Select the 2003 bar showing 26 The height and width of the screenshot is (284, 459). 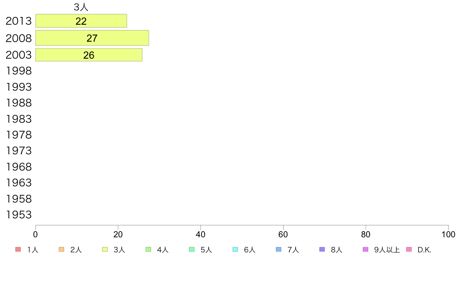[88, 55]
